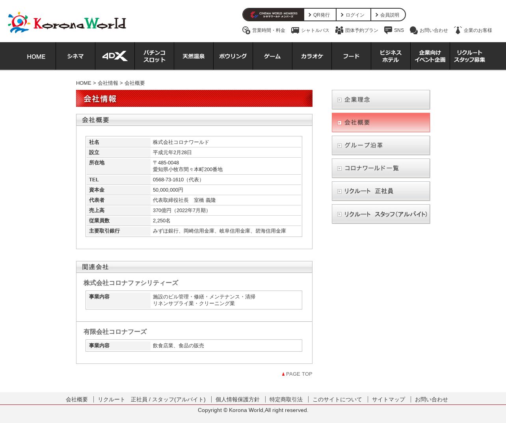
Task: Open 企業向けイベント企画 navigation item
Action: tap(430, 56)
